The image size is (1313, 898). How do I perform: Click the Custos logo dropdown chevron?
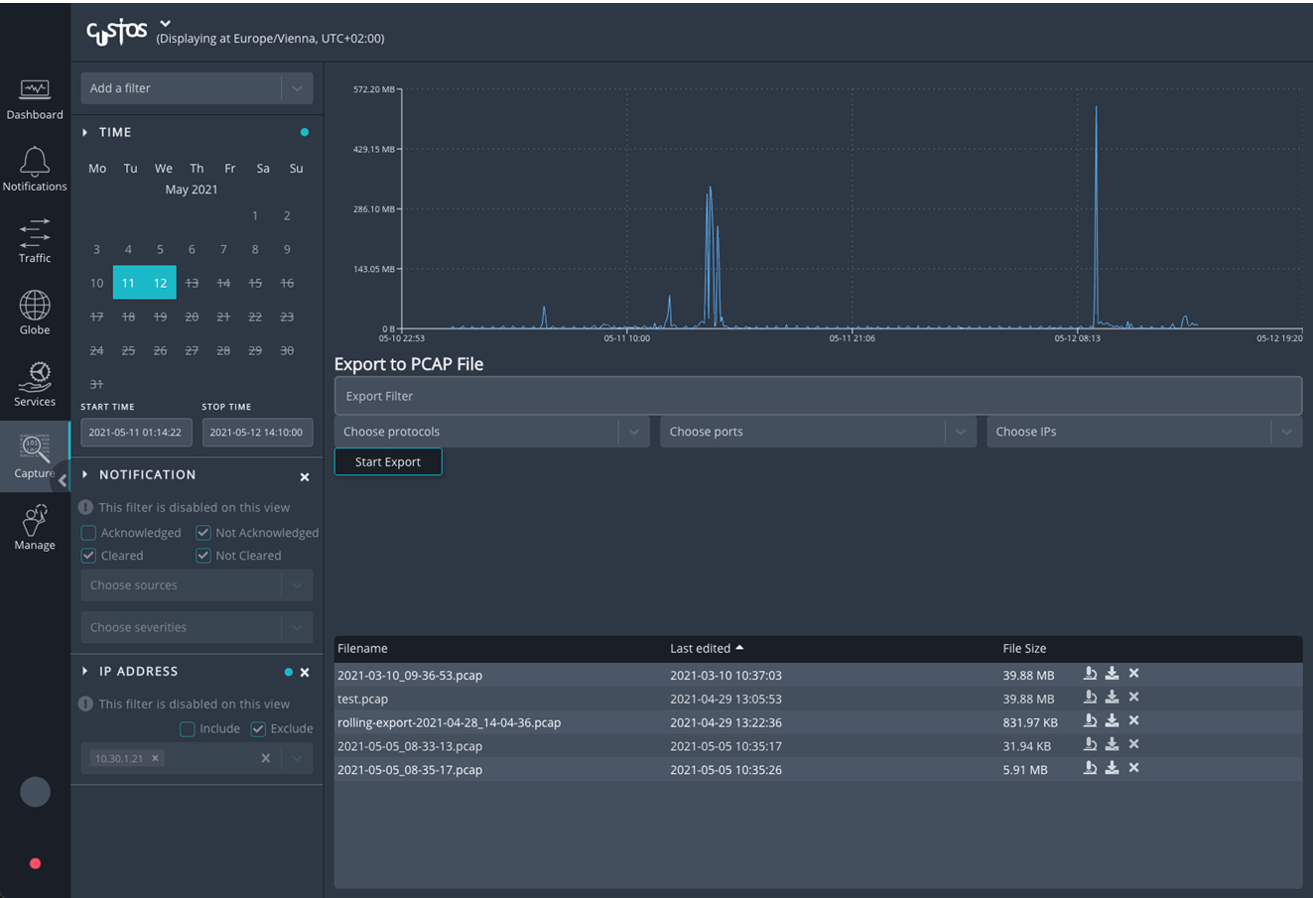tap(165, 23)
